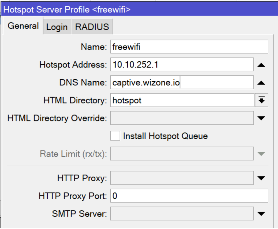278x229 pixels.
Task: Click the Hotspot Address value 10.10.252.1
Action: click(177, 65)
